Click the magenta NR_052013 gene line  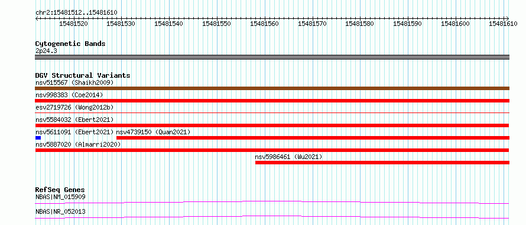tap(272, 217)
